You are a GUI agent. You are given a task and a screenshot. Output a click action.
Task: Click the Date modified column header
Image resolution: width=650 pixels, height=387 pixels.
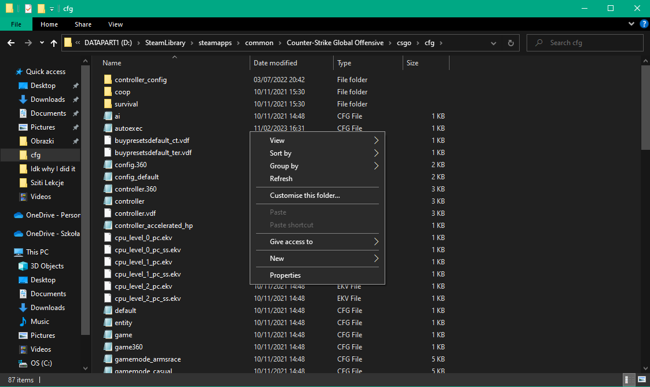276,63
